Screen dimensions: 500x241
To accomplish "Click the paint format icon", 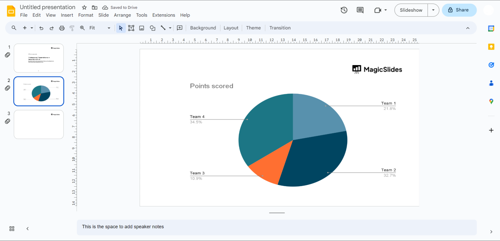I will (72, 28).
